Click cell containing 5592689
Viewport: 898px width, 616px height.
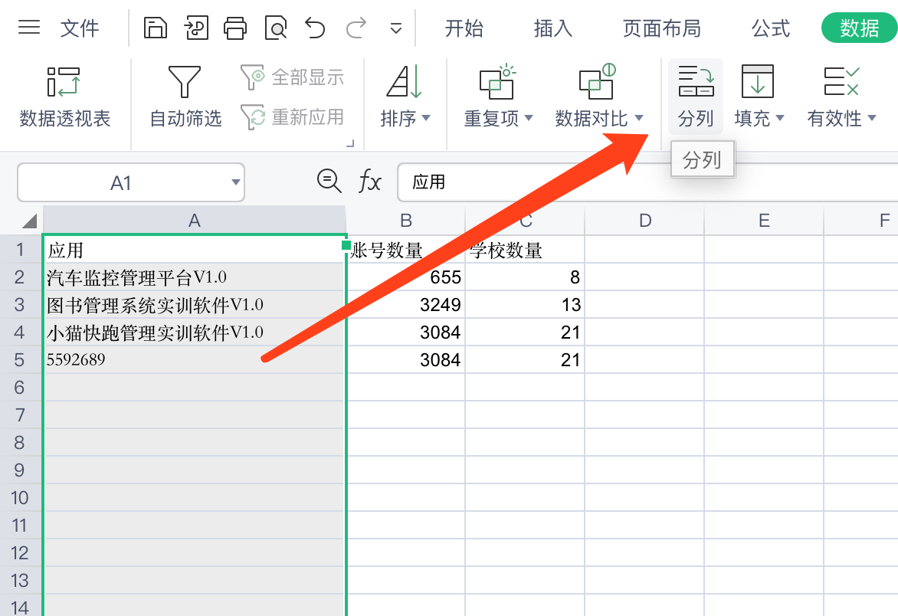[194, 359]
